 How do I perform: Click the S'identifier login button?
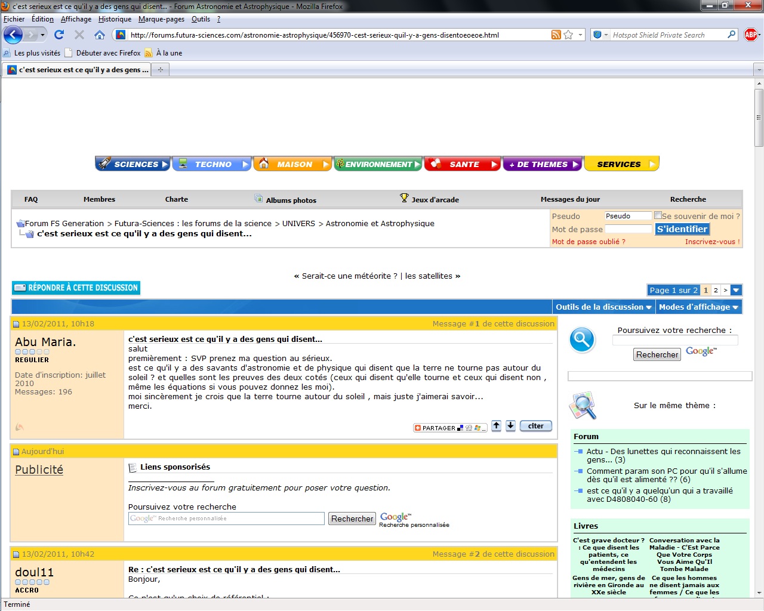(682, 229)
